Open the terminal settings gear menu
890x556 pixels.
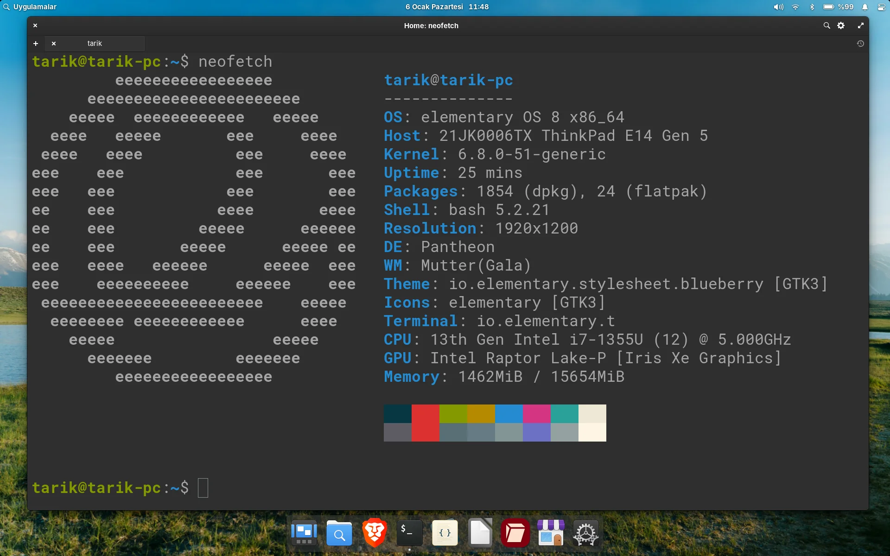841,25
